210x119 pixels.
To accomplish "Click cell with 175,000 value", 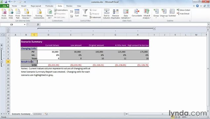I will 138,52.
